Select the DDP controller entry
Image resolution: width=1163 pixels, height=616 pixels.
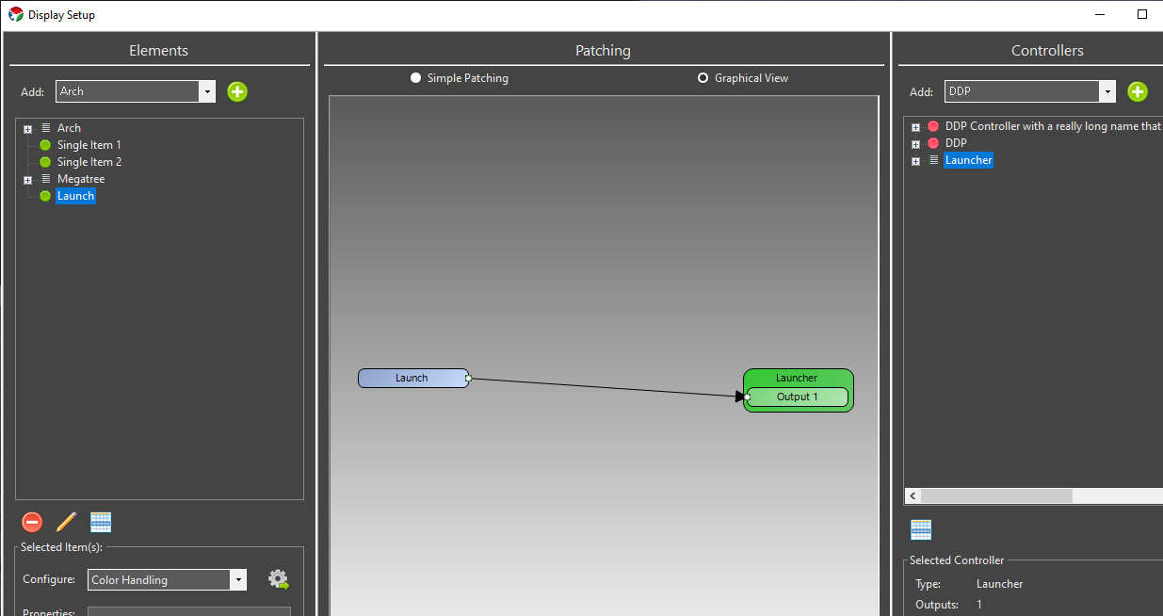click(956, 143)
